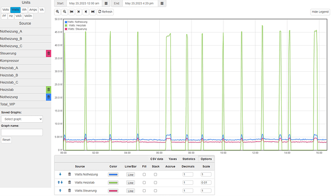335x196 pixels.
Task: Add Heizstab_A source to graph
Action: coord(25,68)
